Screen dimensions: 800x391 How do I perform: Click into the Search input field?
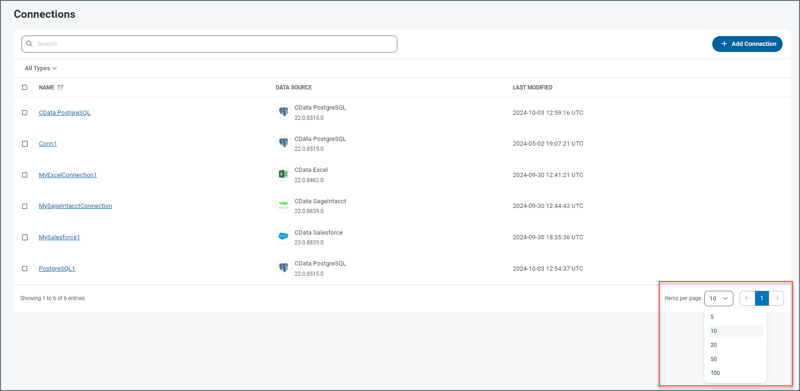pos(211,44)
